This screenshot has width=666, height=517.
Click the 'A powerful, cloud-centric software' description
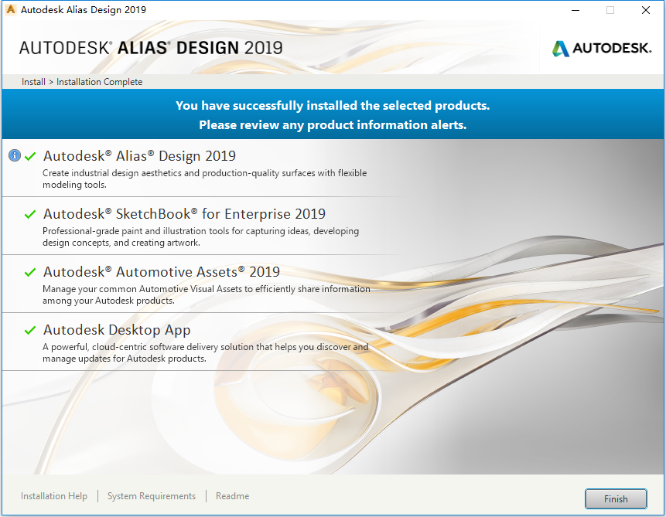[x=205, y=352]
